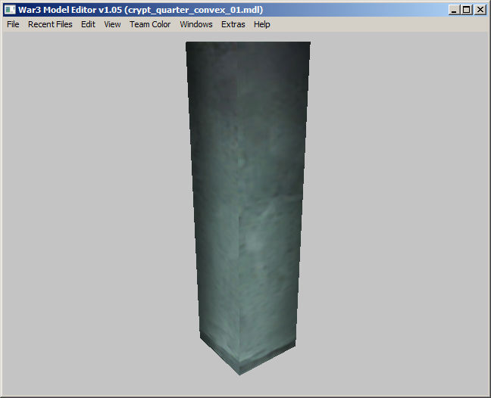Image resolution: width=491 pixels, height=398 pixels.
Task: Open the Help menu
Action: point(261,24)
